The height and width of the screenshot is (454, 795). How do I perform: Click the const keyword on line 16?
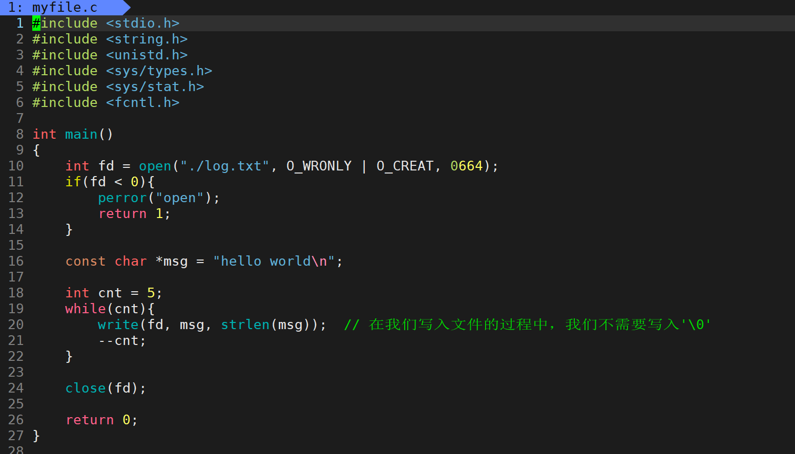(86, 261)
